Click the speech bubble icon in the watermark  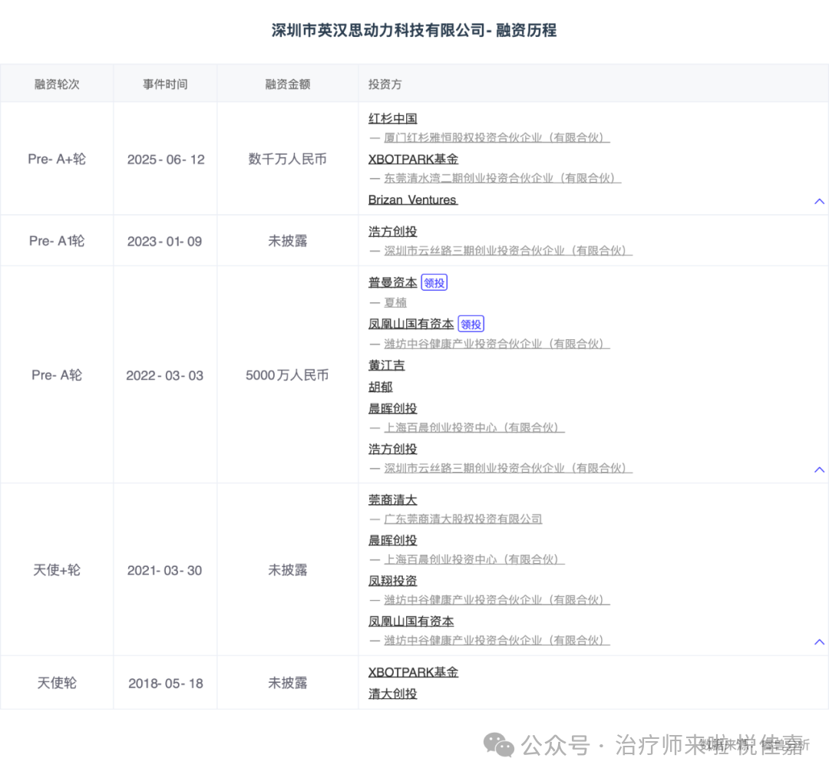coord(499,745)
